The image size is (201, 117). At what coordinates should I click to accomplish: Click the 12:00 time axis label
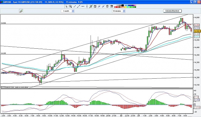click(61, 115)
